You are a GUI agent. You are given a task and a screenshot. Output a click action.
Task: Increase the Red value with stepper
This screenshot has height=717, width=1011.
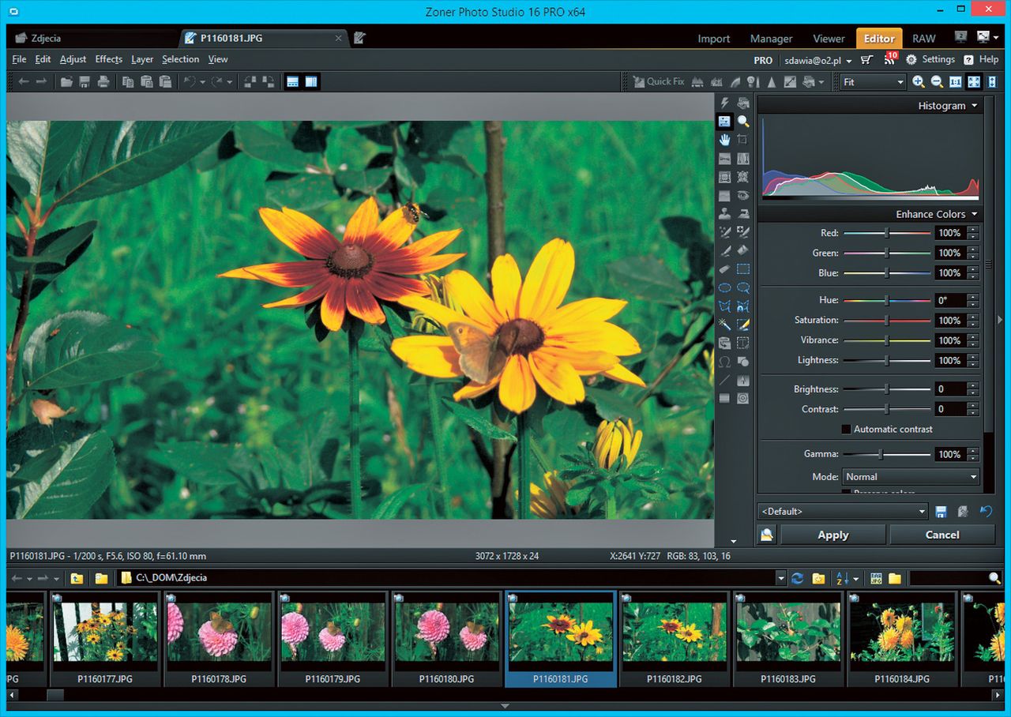[x=973, y=230]
